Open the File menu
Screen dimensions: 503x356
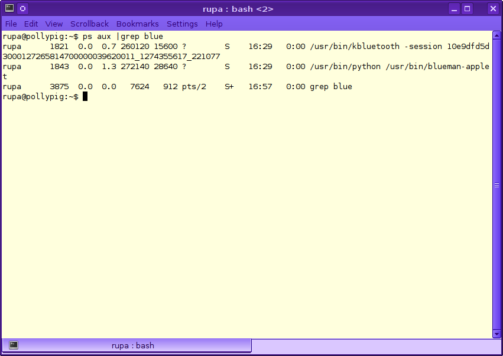click(x=11, y=24)
